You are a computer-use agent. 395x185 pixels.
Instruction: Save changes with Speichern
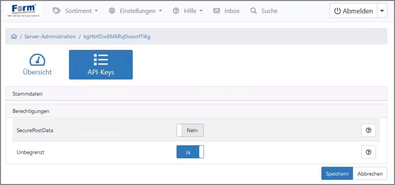click(337, 173)
